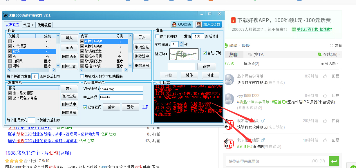The width and height of the screenshot is (356, 168).
Task: Click the hashtag topic icon in comment box
Action: 315,161
